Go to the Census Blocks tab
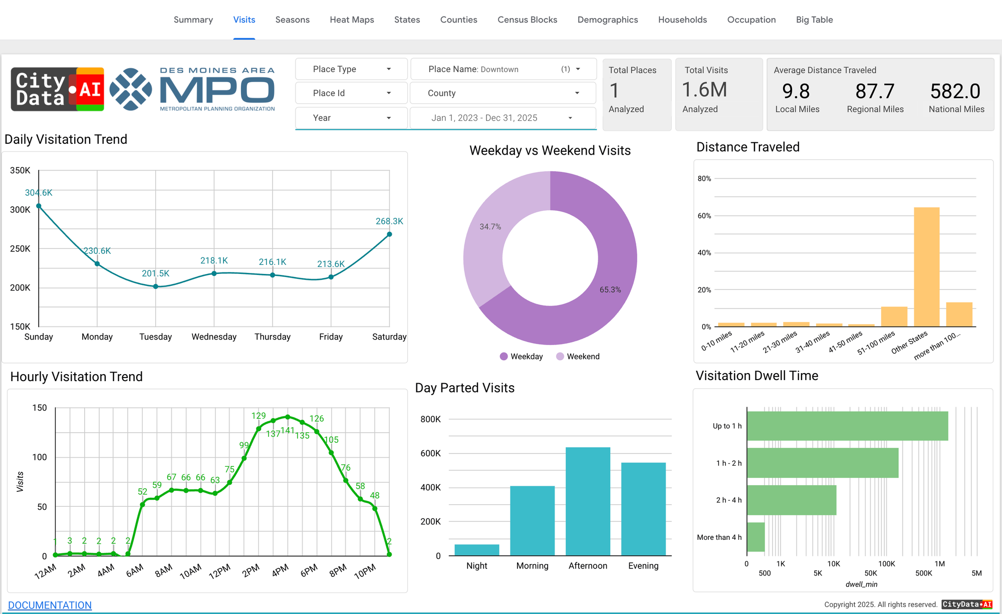 [527, 20]
